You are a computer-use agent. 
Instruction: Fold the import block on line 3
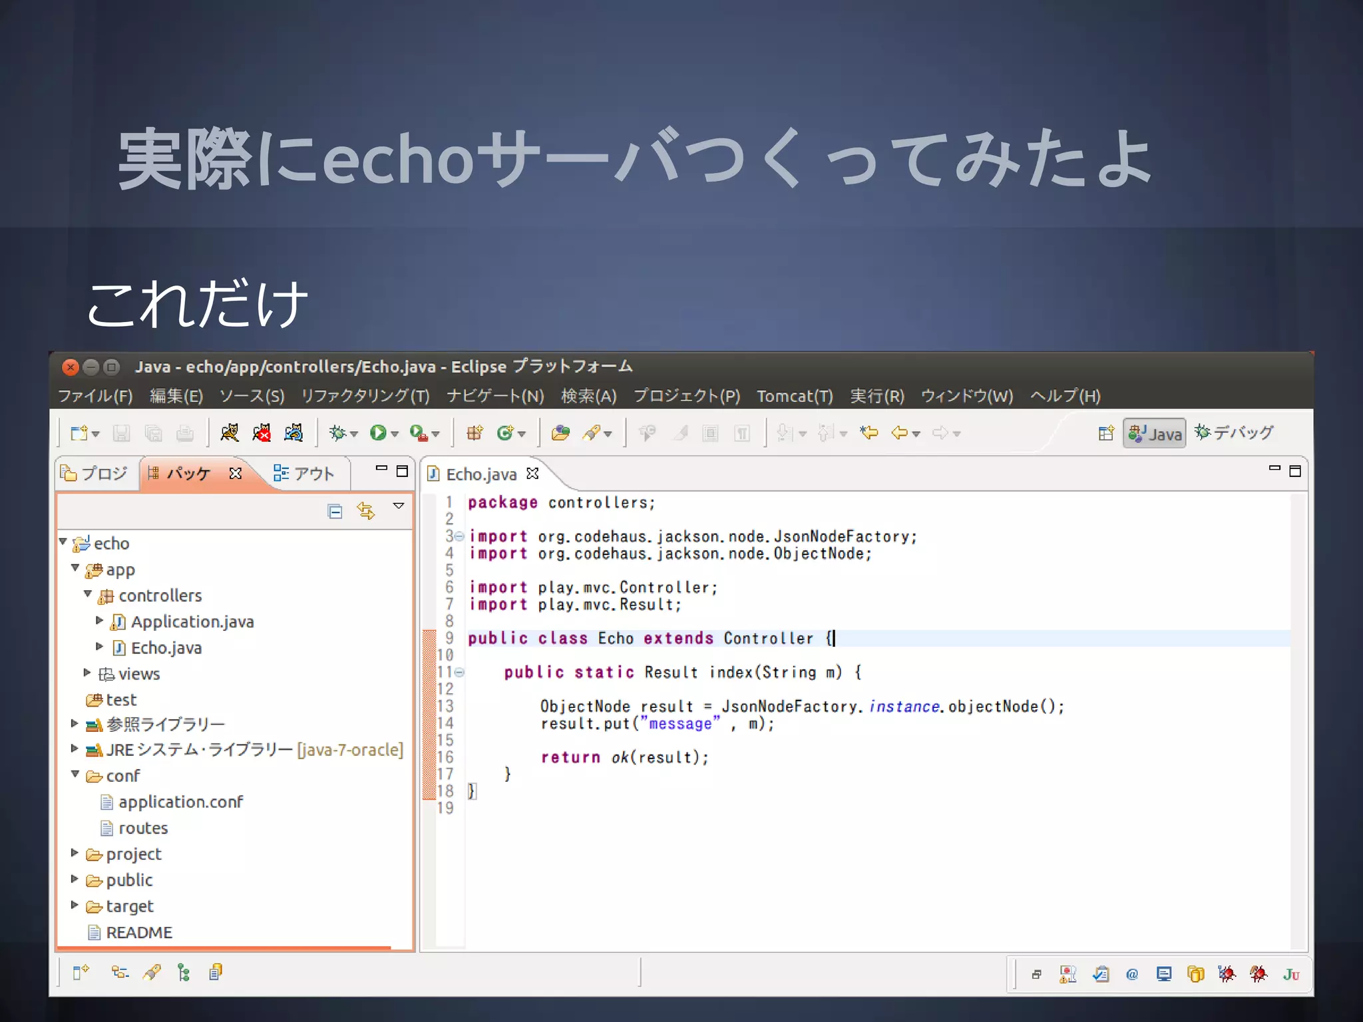459,536
